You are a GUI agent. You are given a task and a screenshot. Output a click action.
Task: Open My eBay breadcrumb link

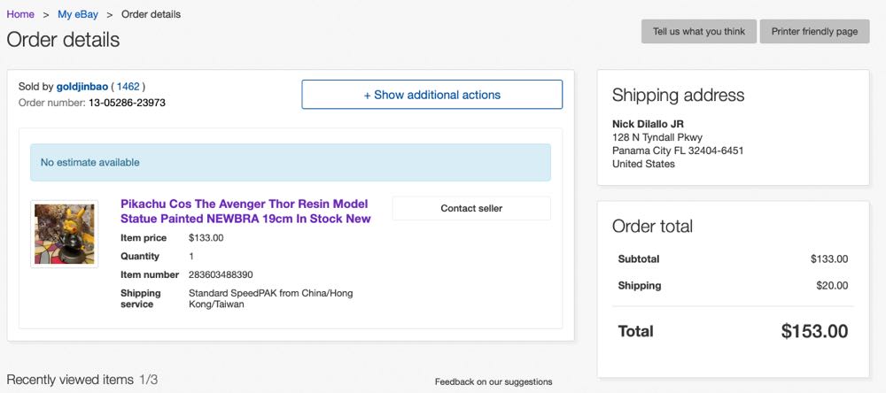tap(78, 14)
